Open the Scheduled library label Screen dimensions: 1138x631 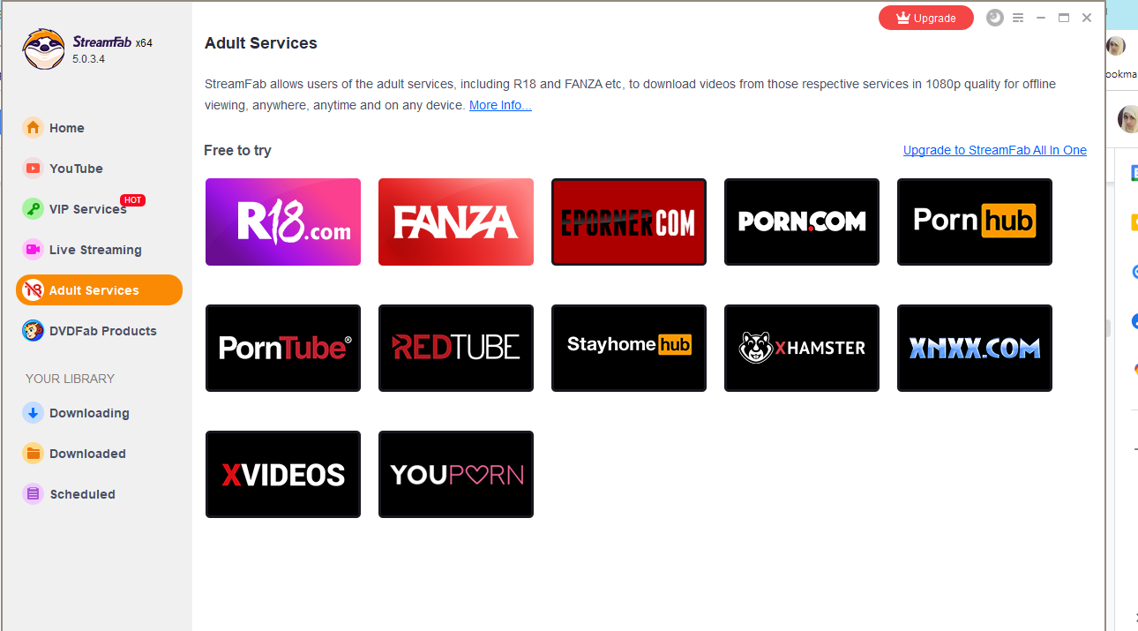click(x=83, y=494)
